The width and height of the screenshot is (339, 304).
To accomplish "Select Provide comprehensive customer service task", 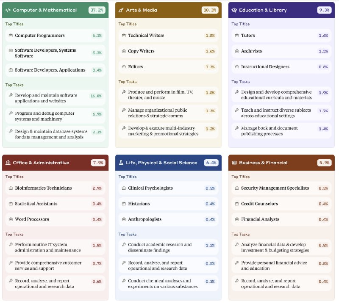I will click(x=56, y=265).
